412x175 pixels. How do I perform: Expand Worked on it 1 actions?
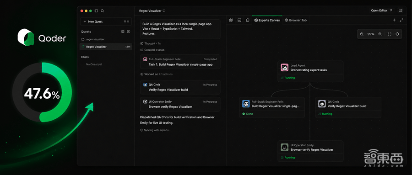pos(157,74)
